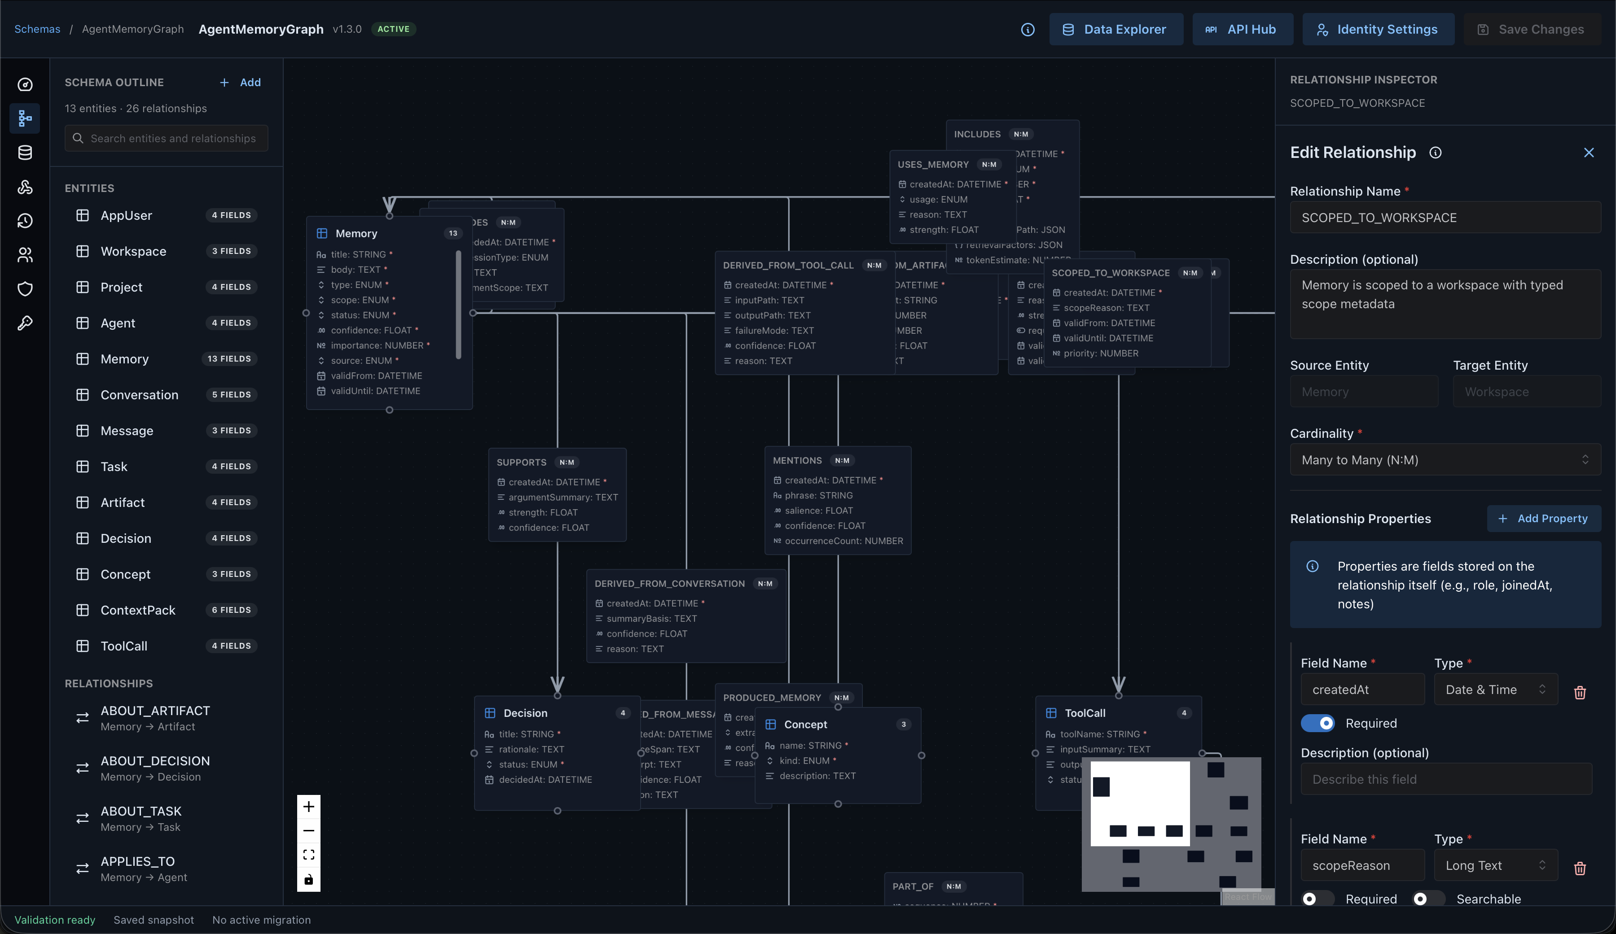Screen dimensions: 1616x934
Task: Toggle canvas interactivity lock icon
Action: point(308,880)
